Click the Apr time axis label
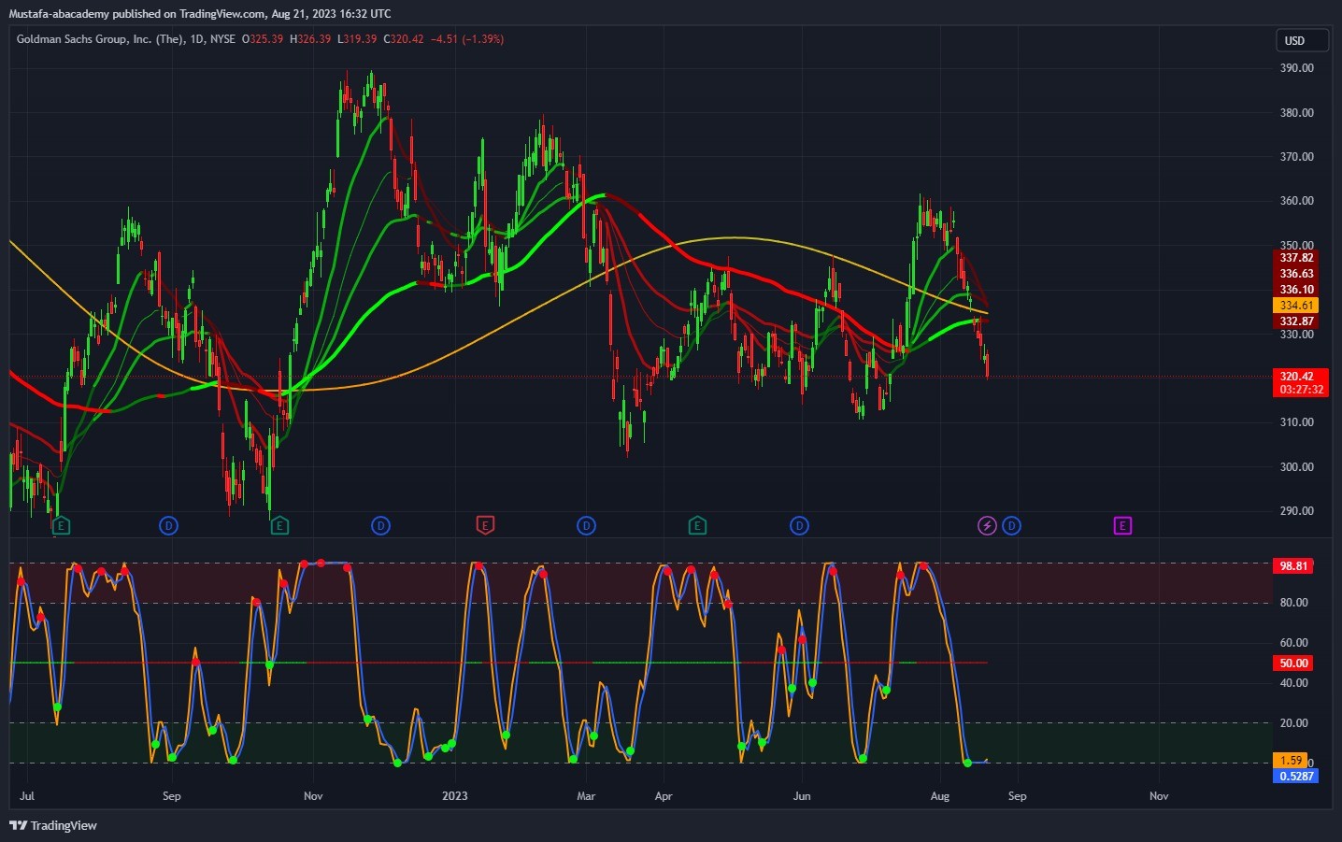 tap(664, 796)
